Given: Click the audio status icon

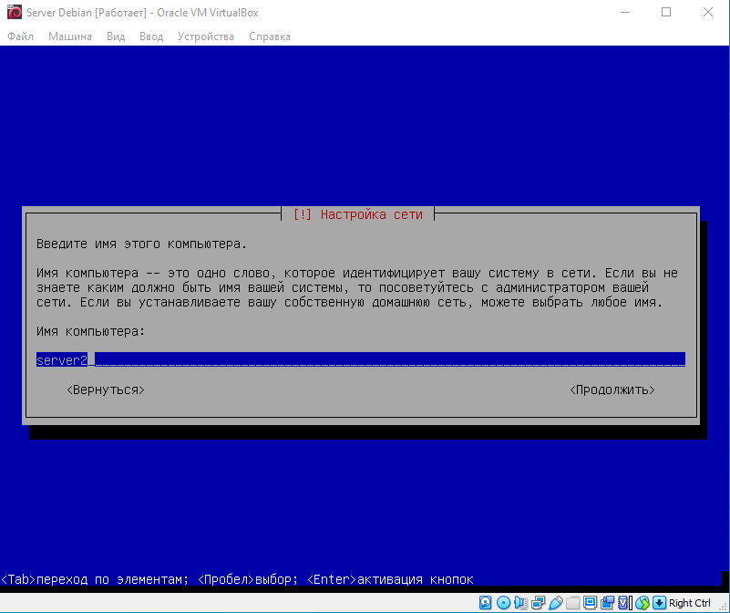Looking at the screenshot, I should (x=520, y=603).
